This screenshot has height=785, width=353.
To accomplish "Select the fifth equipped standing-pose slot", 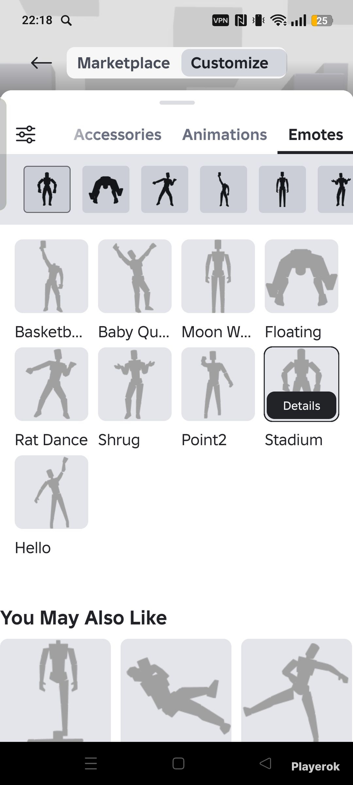I will [282, 189].
